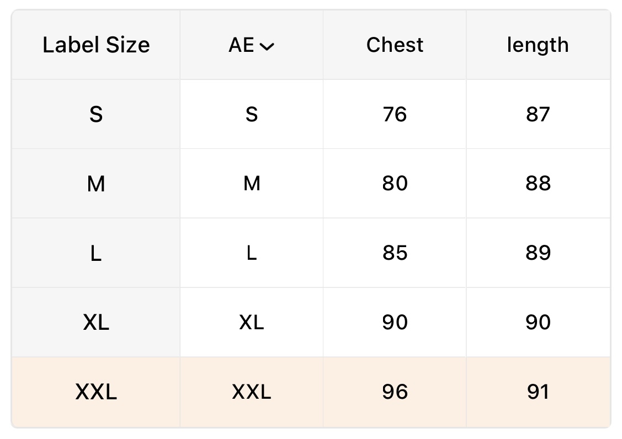
Task: Click length value 91
Action: point(538,392)
